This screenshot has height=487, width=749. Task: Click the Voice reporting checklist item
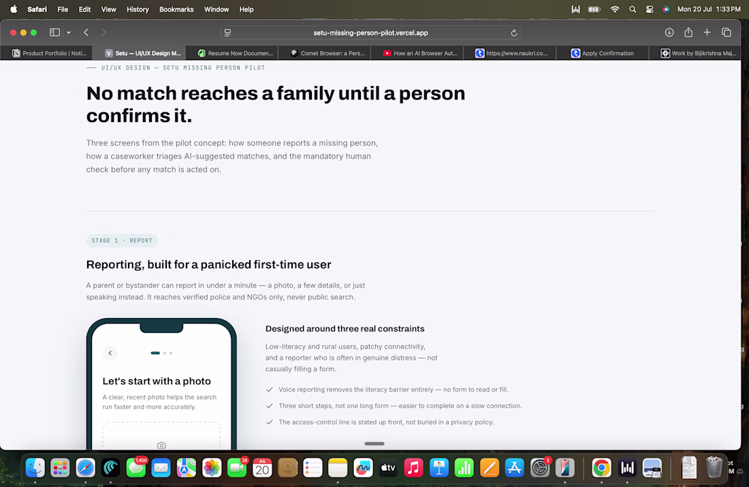pos(387,390)
